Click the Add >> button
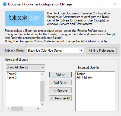121x116 pixels. pos(60,75)
